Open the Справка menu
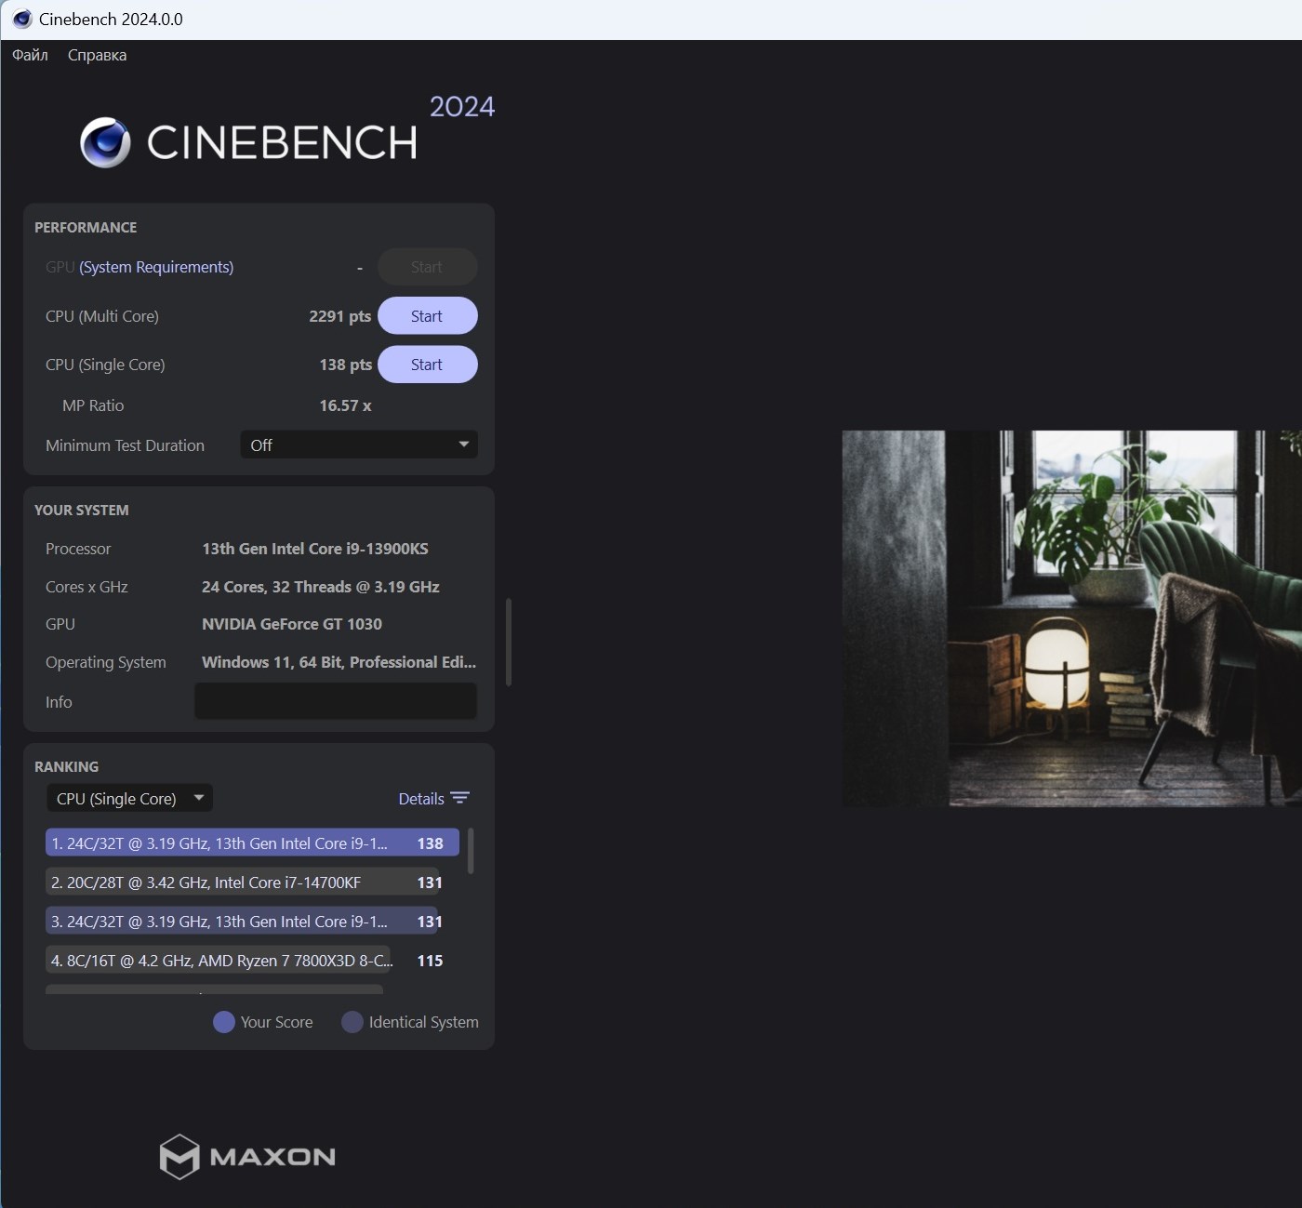Viewport: 1302px width, 1208px height. tap(97, 55)
